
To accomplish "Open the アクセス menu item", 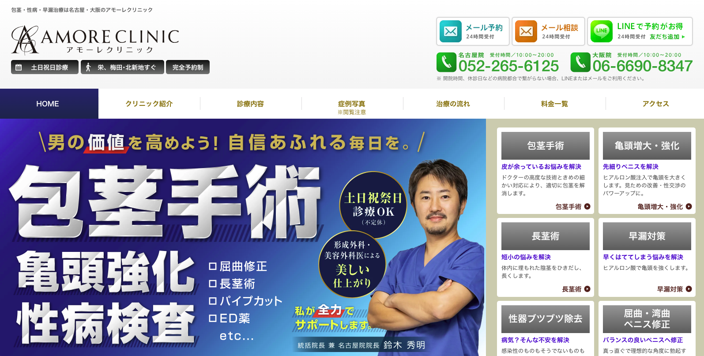I will tap(655, 104).
